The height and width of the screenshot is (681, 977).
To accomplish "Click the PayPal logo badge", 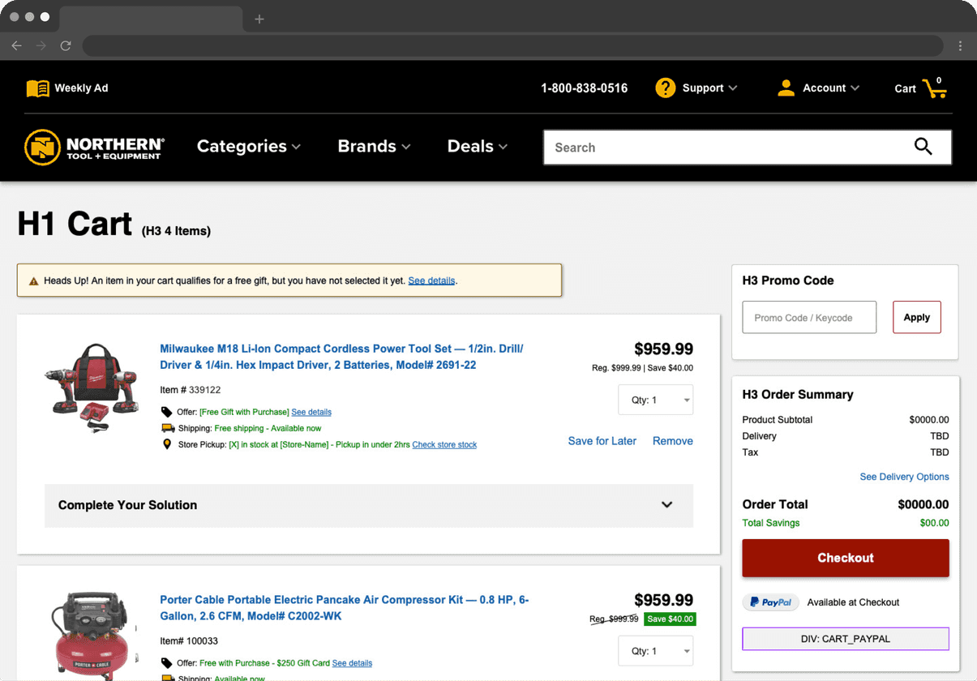I will (x=771, y=602).
